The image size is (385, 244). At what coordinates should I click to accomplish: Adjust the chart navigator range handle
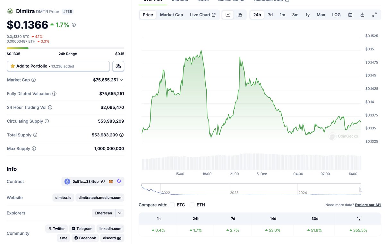[x=361, y=189]
